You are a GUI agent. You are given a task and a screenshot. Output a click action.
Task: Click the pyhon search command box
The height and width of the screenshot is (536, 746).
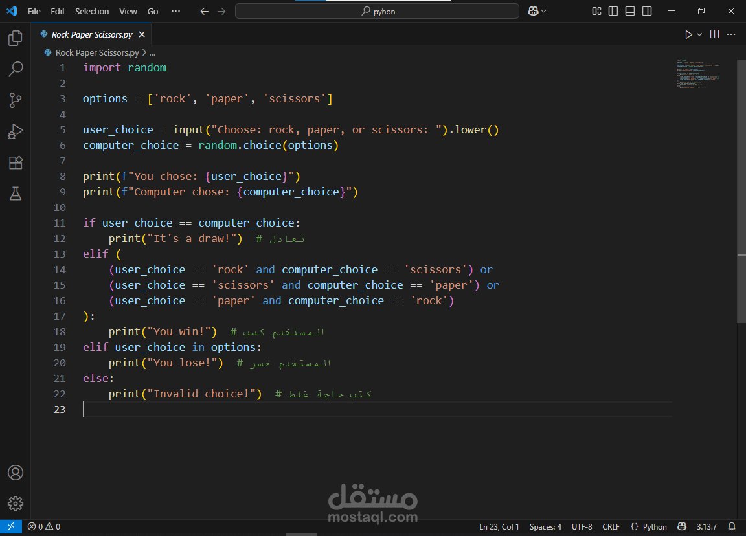tap(378, 11)
